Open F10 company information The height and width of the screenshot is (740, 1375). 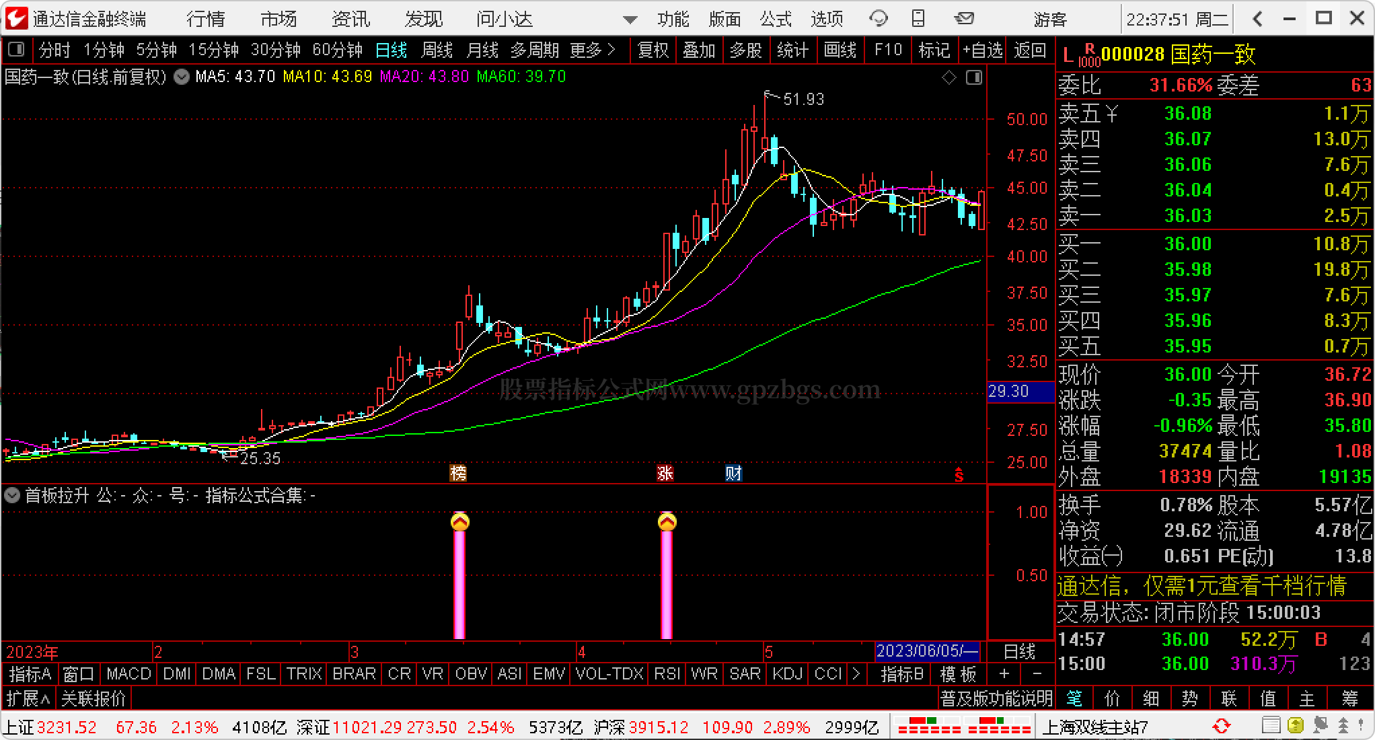[888, 50]
